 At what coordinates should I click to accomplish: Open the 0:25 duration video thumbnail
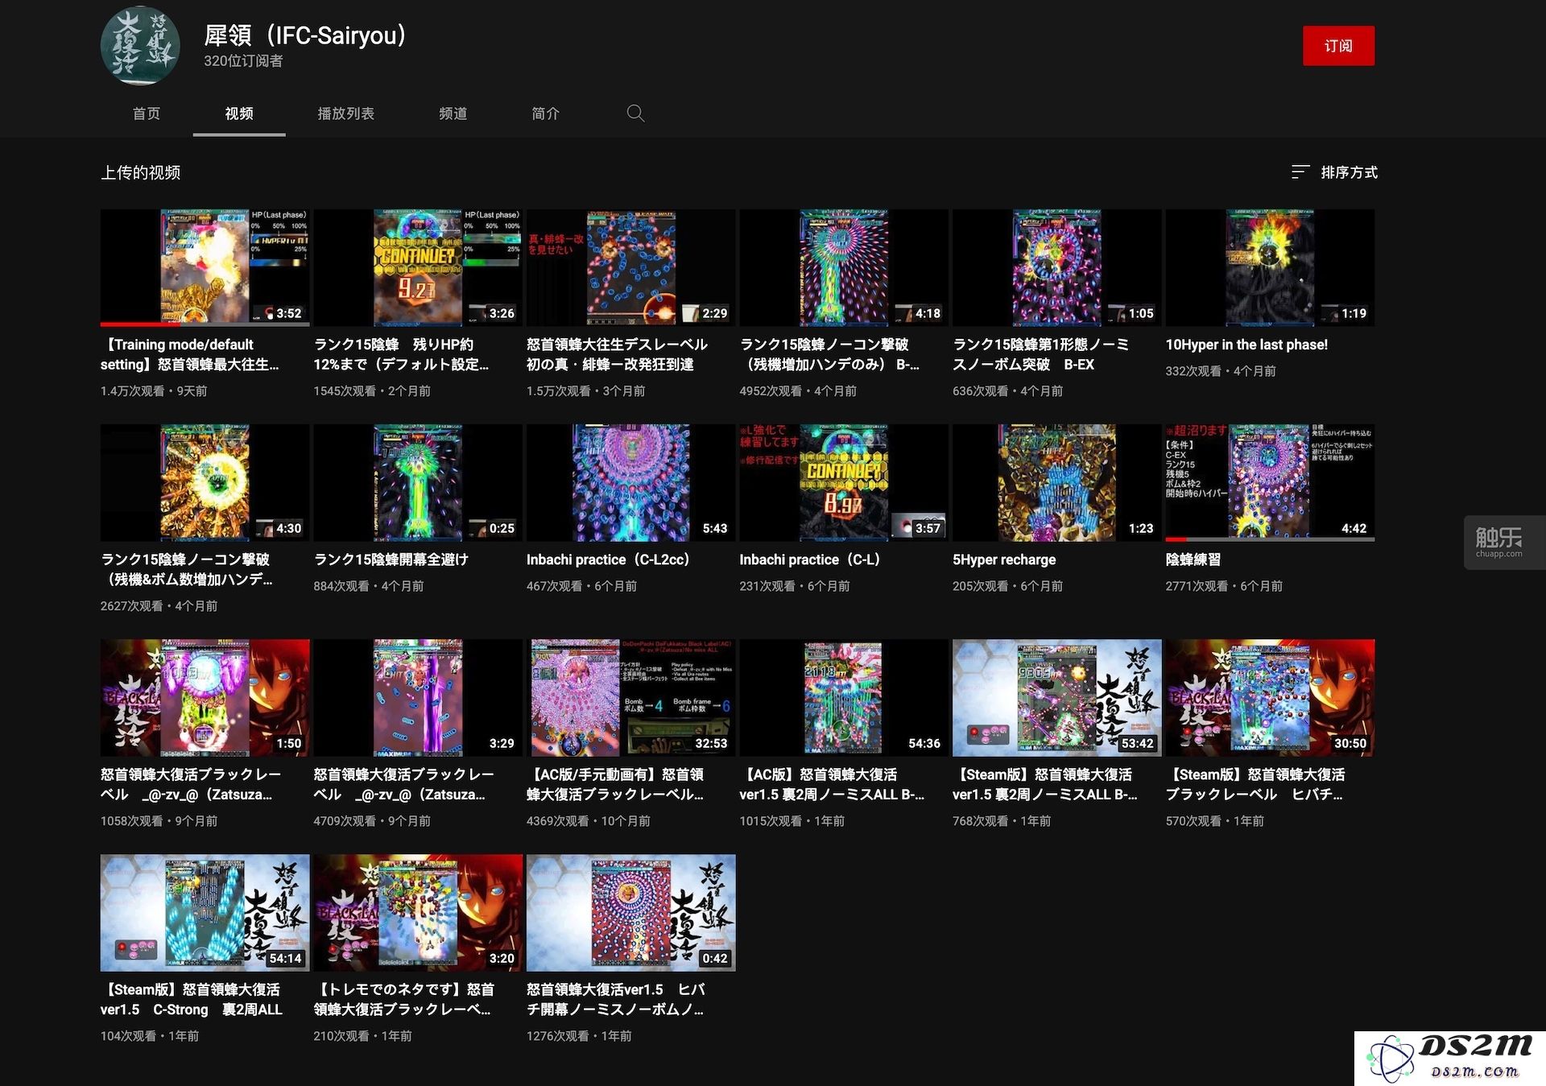click(418, 482)
